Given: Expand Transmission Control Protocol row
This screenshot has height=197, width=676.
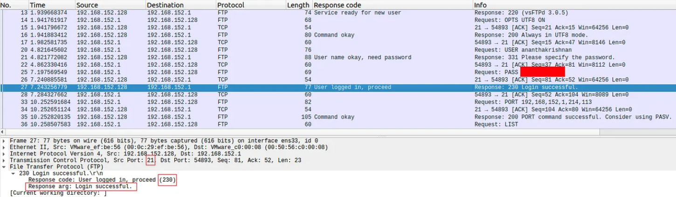Looking at the screenshot, I should (5, 160).
